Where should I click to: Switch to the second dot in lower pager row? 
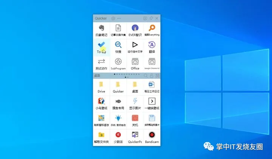coord(128,77)
